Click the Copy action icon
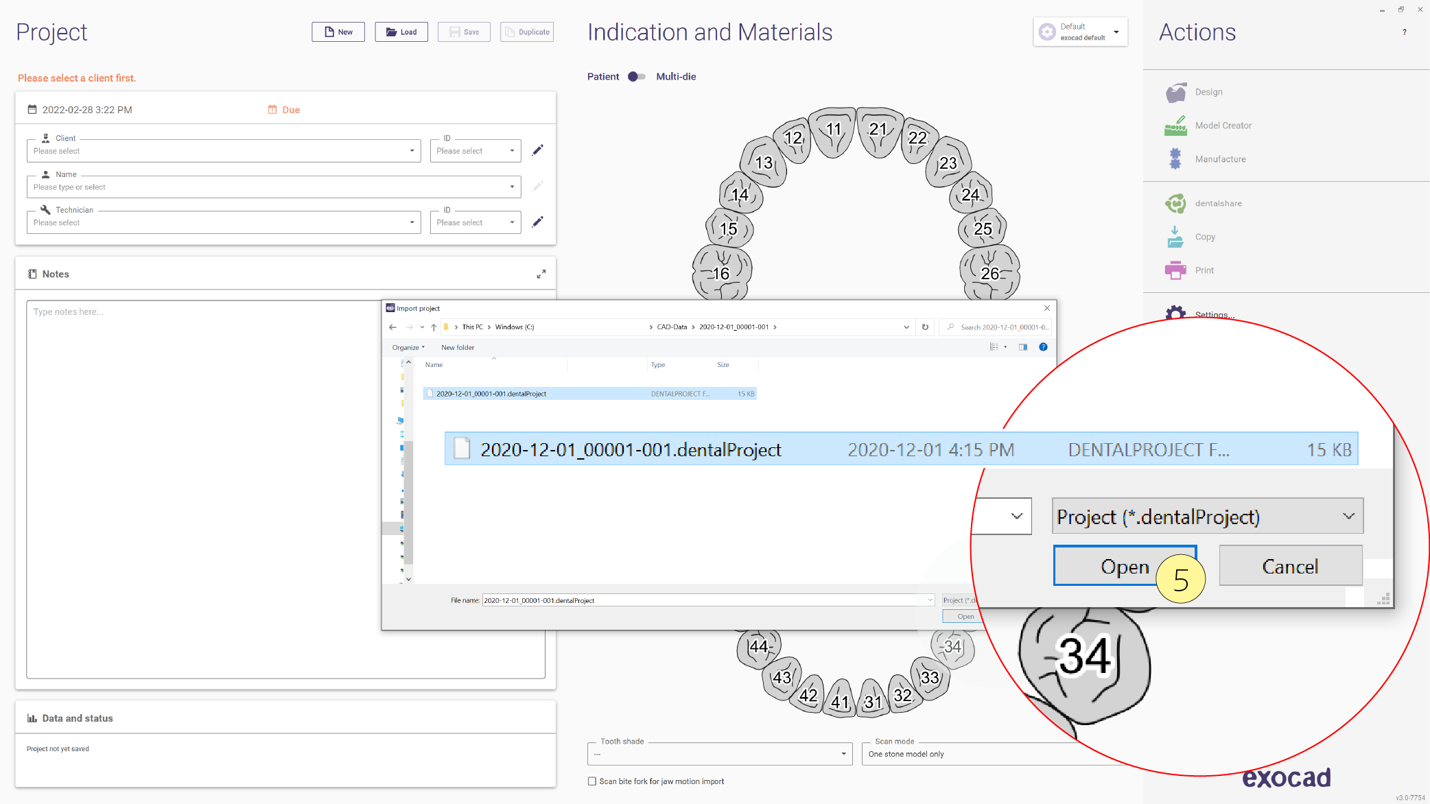Viewport: 1430px width, 804px height. pos(1176,237)
